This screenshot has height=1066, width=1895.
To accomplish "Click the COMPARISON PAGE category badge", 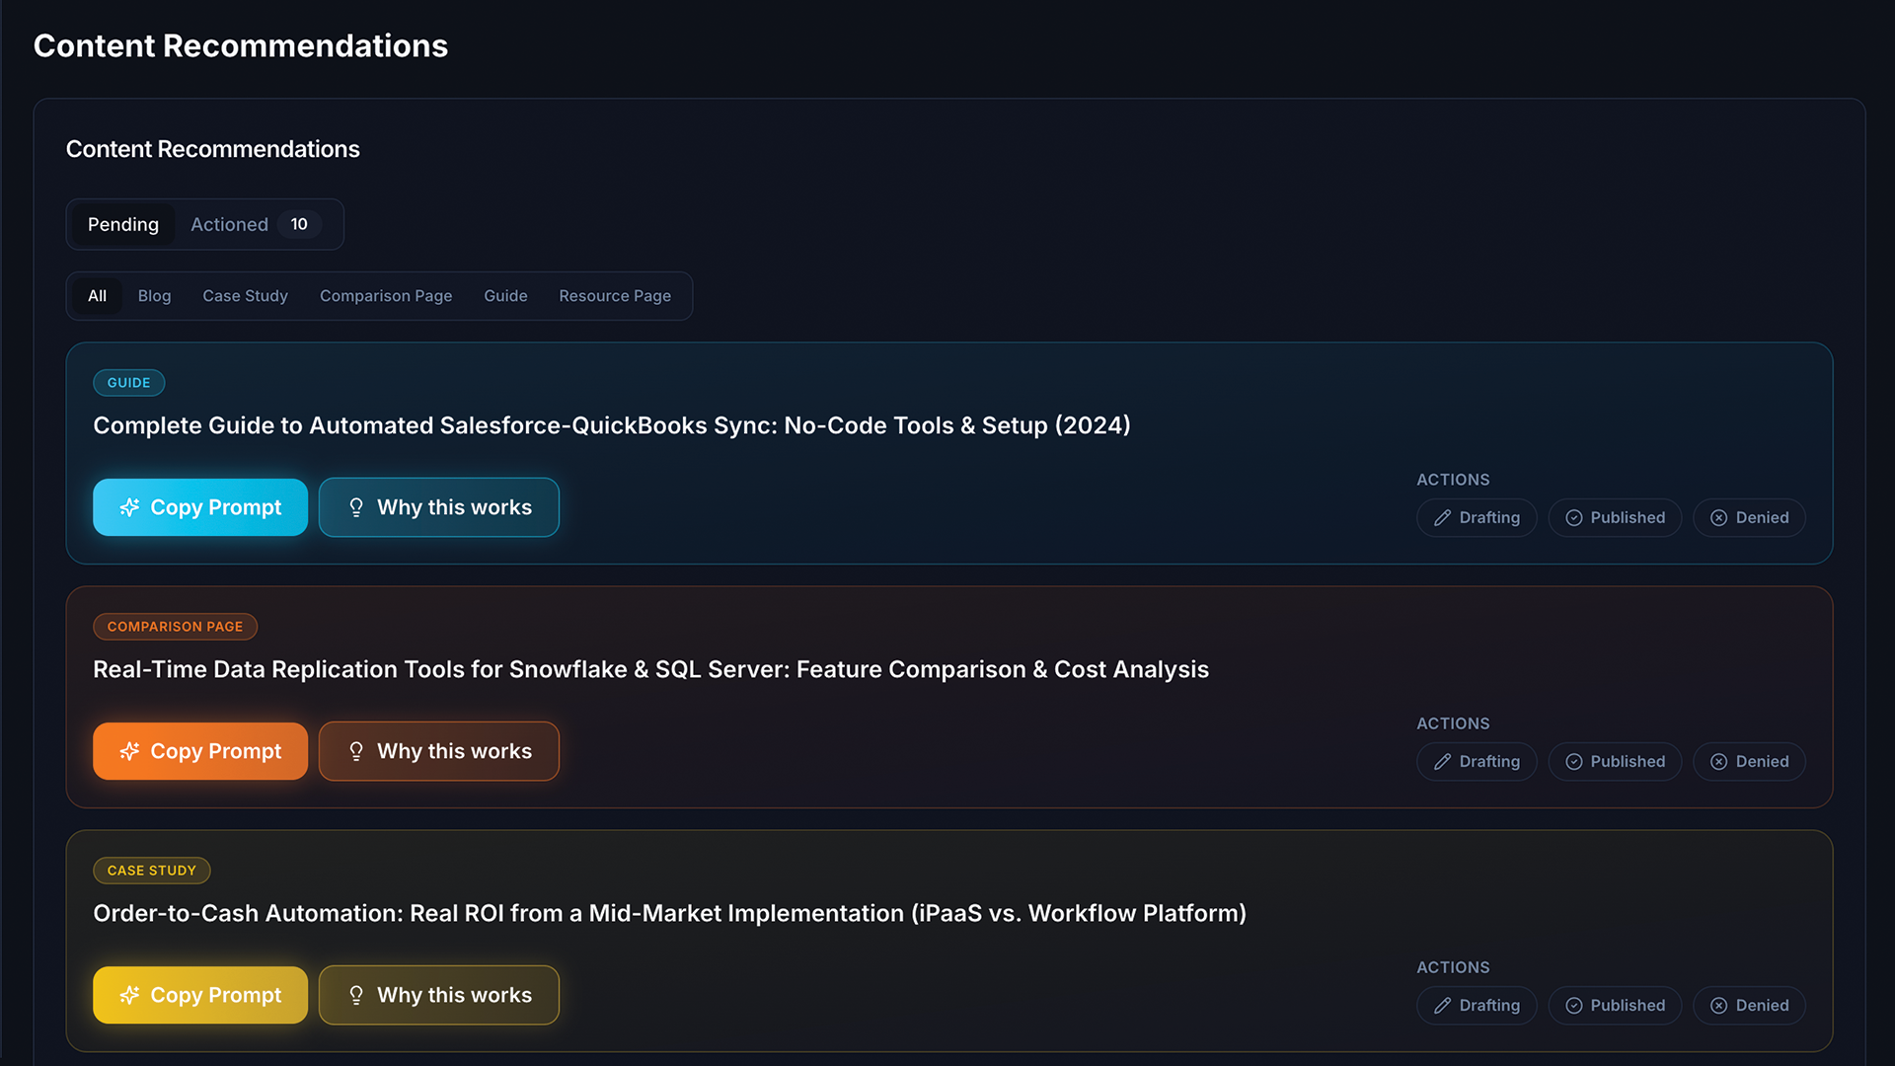I will click(175, 627).
